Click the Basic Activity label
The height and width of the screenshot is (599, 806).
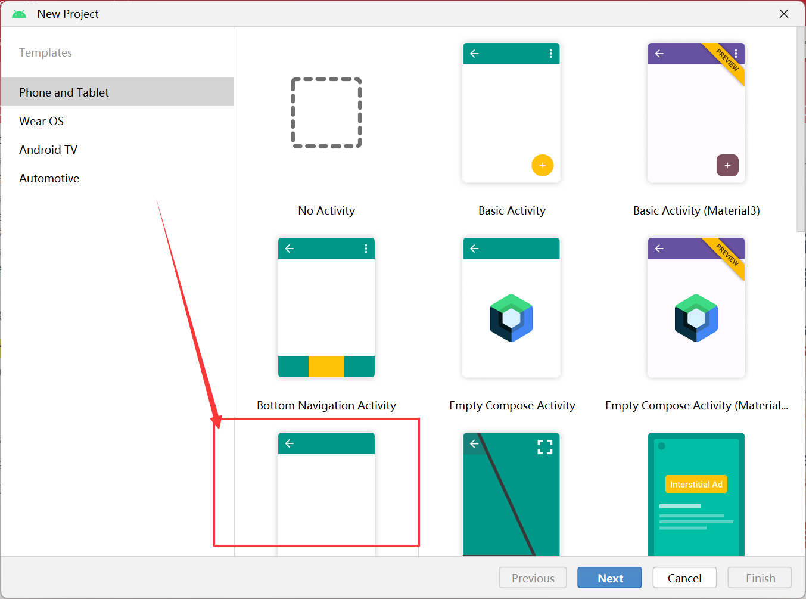pyautogui.click(x=512, y=210)
